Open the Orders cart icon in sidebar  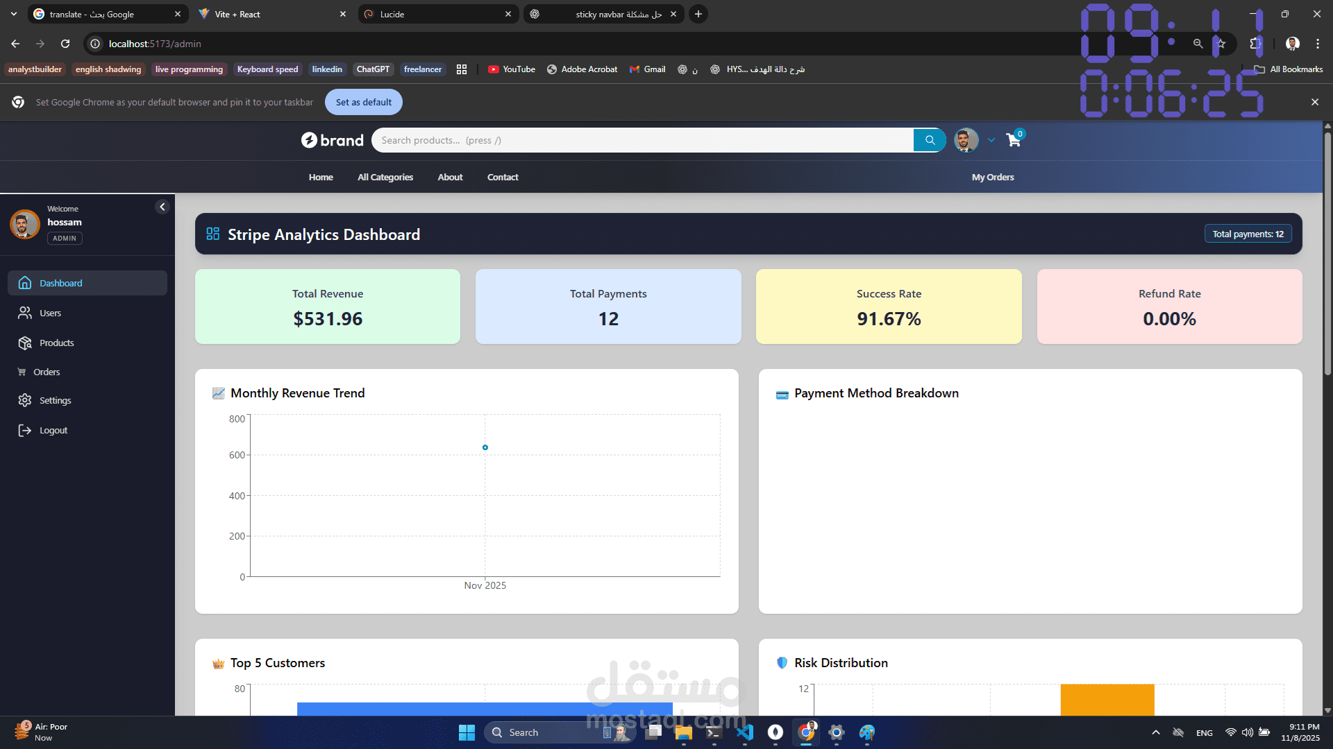tap(22, 372)
